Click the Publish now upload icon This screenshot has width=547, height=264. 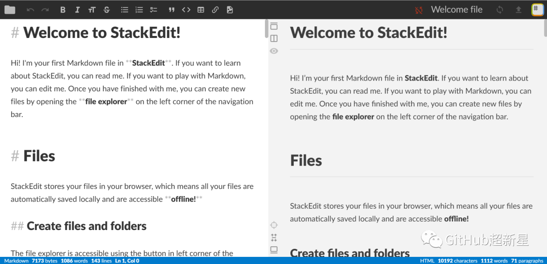519,10
